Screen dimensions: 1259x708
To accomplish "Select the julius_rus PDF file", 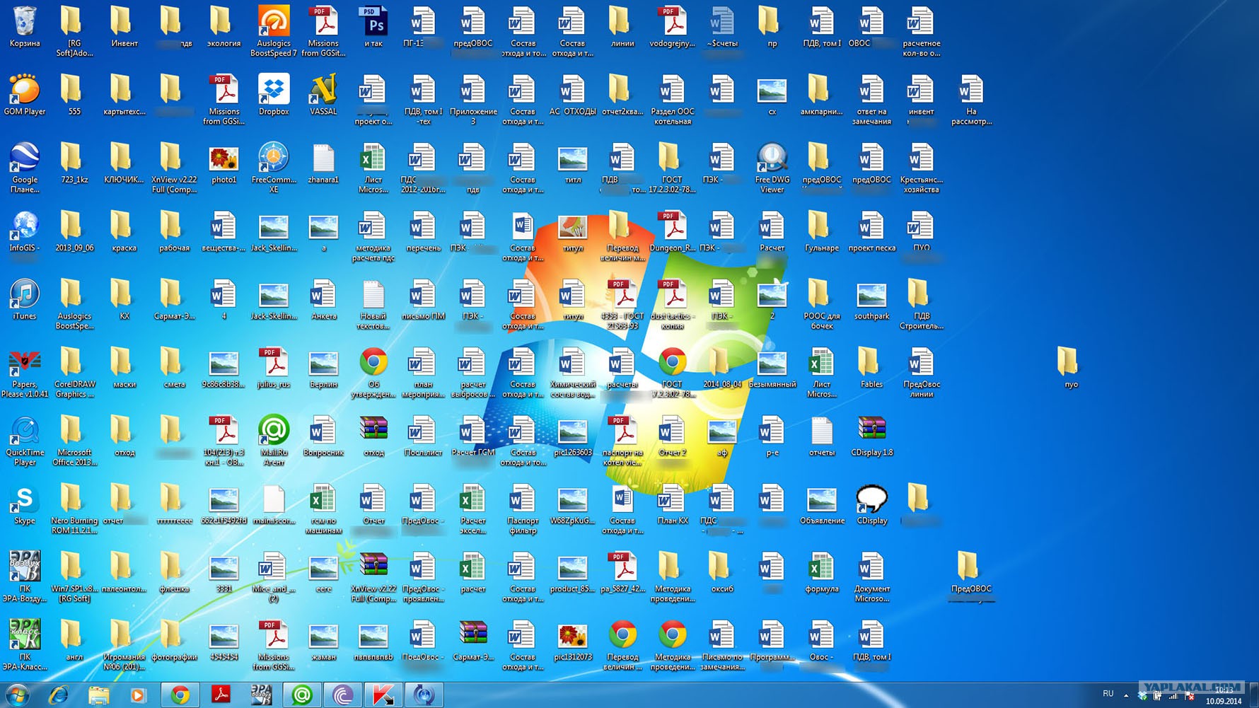I will 274,368.
